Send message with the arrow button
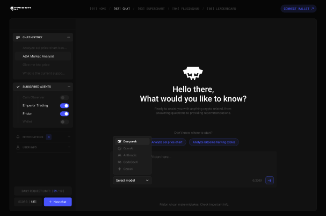This screenshot has height=216, width=326. [x=270, y=181]
